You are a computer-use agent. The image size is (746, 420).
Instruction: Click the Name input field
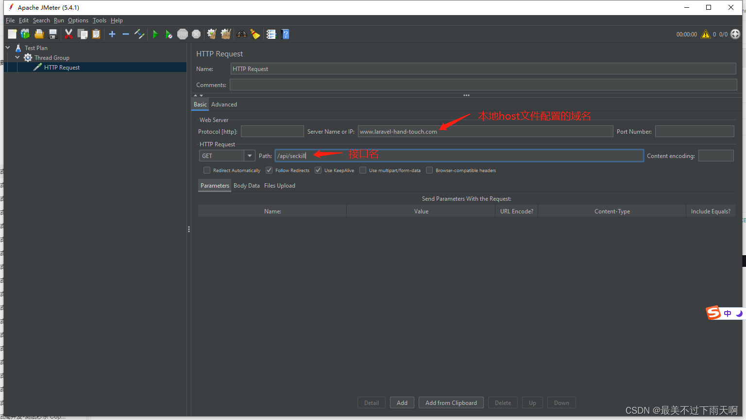coord(483,69)
